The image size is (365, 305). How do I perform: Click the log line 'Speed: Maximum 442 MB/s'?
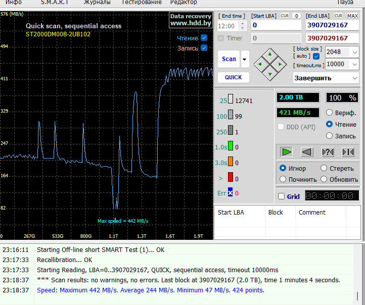(x=151, y=290)
